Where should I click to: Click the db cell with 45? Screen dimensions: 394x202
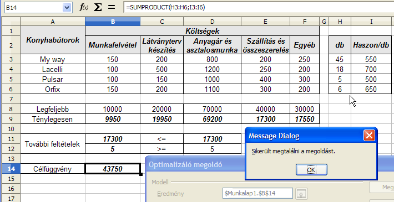(x=340, y=59)
